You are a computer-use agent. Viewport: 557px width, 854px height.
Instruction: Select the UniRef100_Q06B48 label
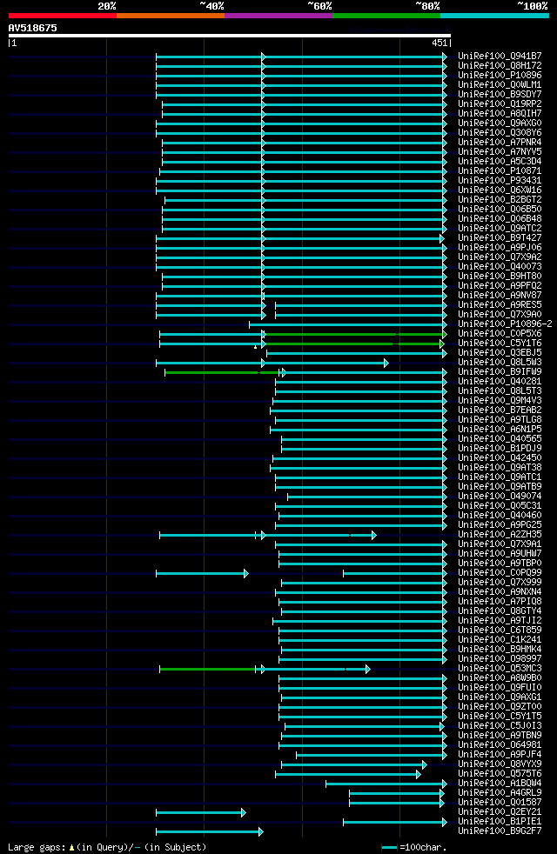500,219
